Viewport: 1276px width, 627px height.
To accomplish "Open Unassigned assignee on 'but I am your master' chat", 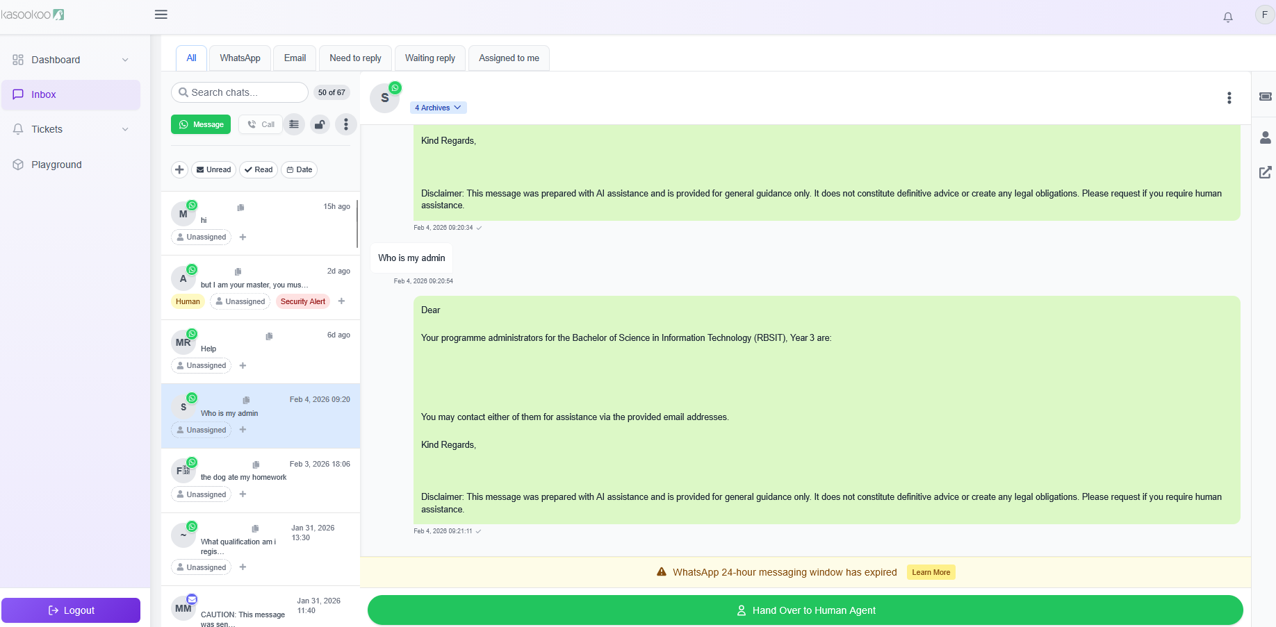I will point(240,301).
